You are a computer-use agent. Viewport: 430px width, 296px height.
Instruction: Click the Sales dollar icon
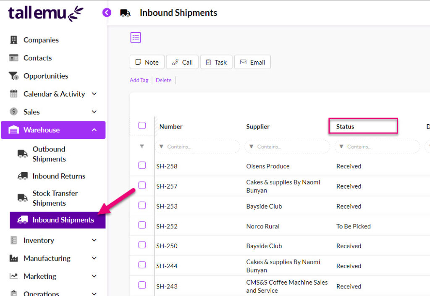(13, 112)
